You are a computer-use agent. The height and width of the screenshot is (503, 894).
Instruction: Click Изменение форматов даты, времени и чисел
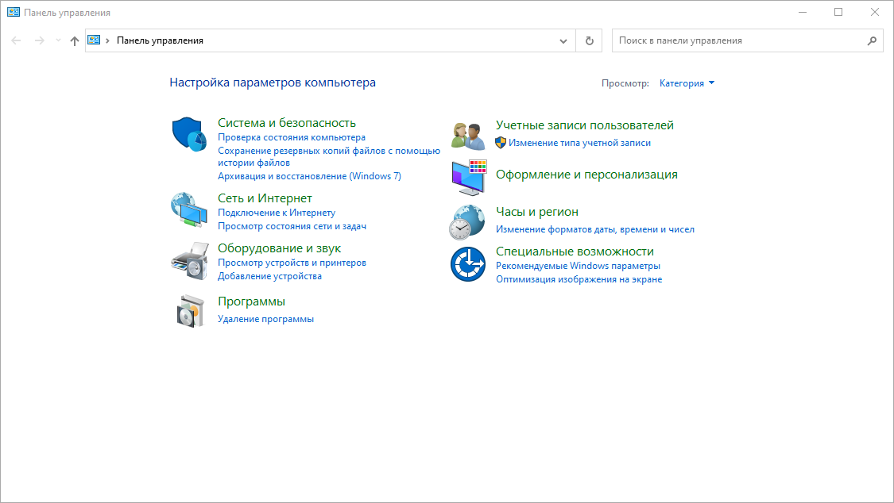coord(595,229)
